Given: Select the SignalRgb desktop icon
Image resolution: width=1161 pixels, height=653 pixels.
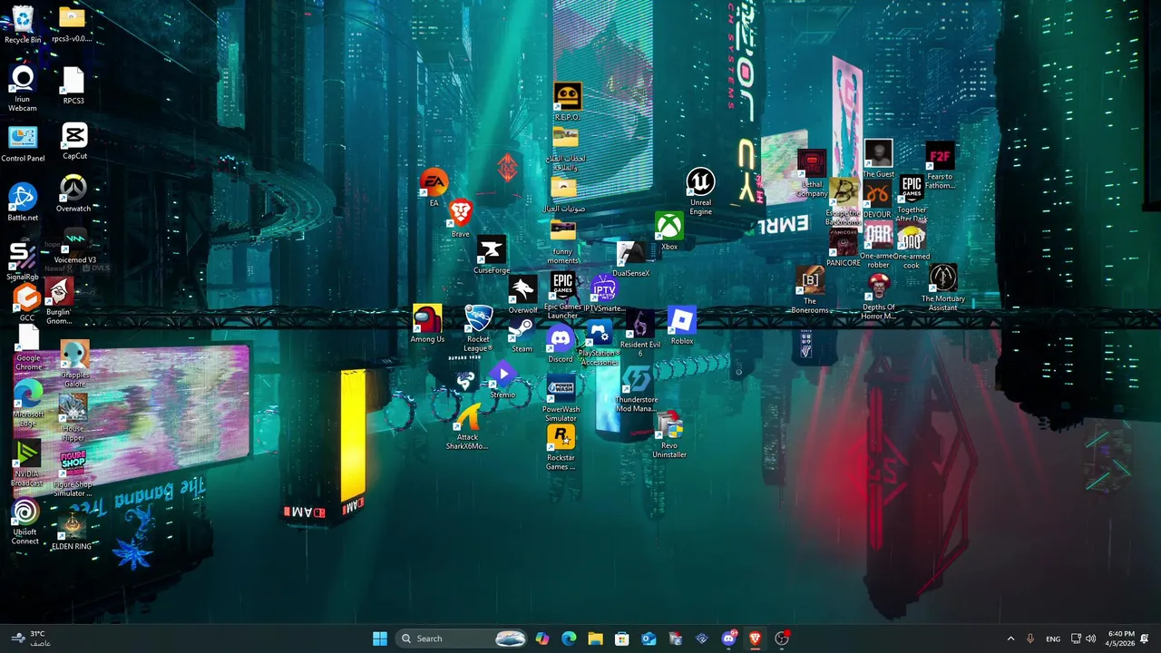Looking at the screenshot, I should (x=23, y=262).
